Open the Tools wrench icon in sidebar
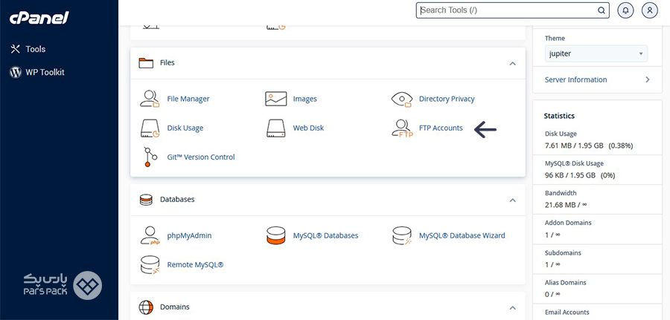Screen dimensions: 670x320 (x=16, y=49)
